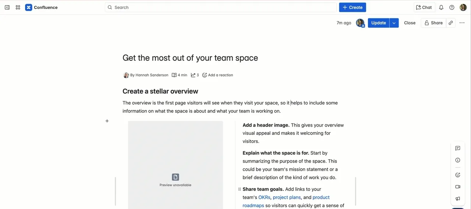Click the Create button
471x209 pixels.
pos(353,7)
